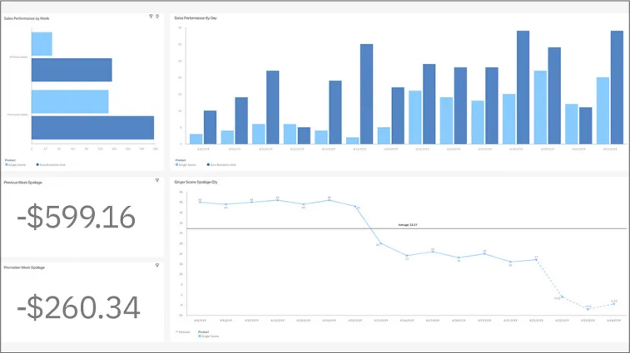Click the funnel filter icon on Sales Performance by Week

pos(151,17)
